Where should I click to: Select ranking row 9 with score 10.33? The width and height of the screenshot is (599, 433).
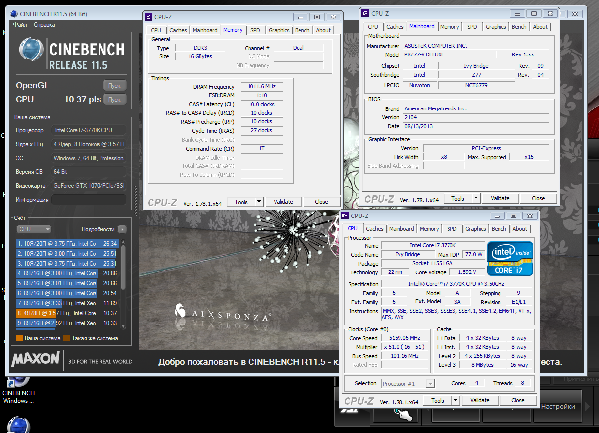click(x=67, y=323)
